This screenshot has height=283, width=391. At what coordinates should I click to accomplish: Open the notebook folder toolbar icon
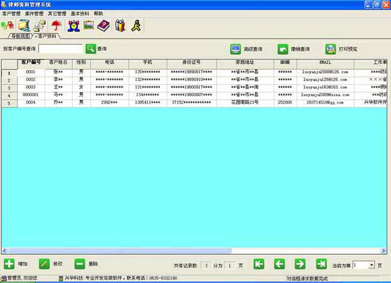click(x=24, y=25)
